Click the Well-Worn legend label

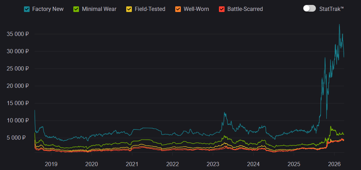[x=196, y=9]
